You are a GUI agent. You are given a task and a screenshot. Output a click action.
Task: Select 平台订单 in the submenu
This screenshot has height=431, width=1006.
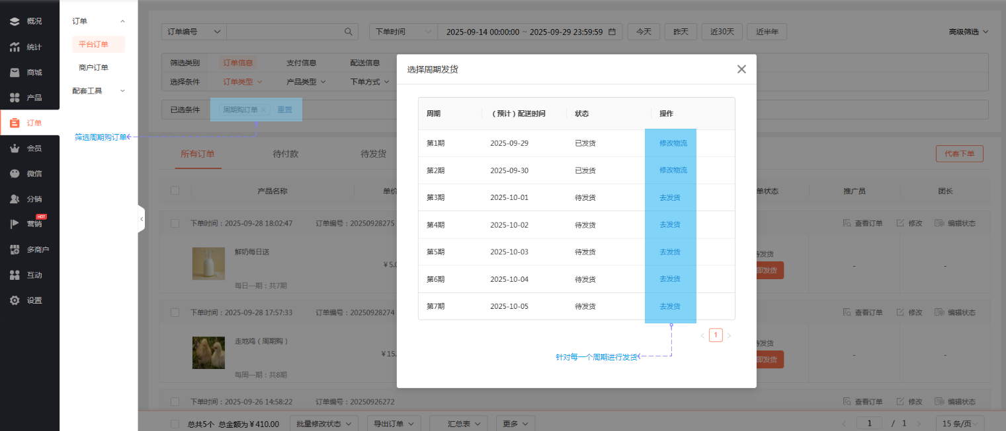93,44
